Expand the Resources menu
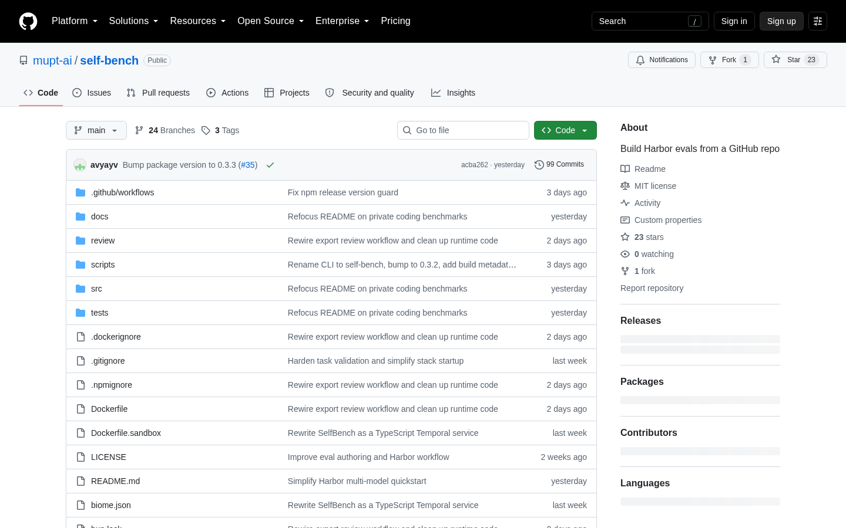 [x=197, y=21]
